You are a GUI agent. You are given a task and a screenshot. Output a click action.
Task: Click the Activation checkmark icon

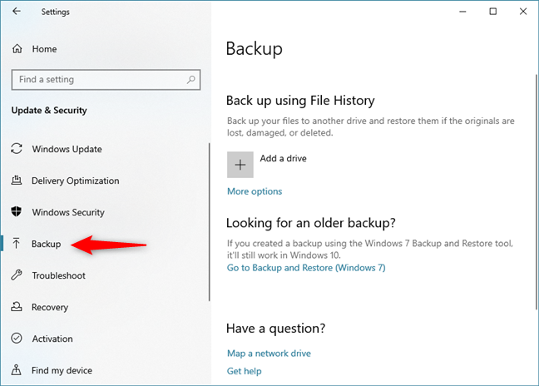point(17,339)
